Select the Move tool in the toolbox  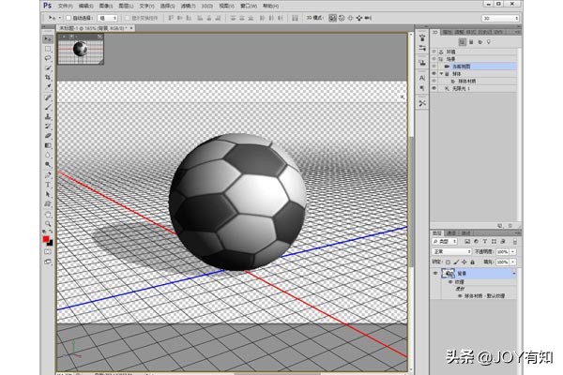click(x=49, y=39)
